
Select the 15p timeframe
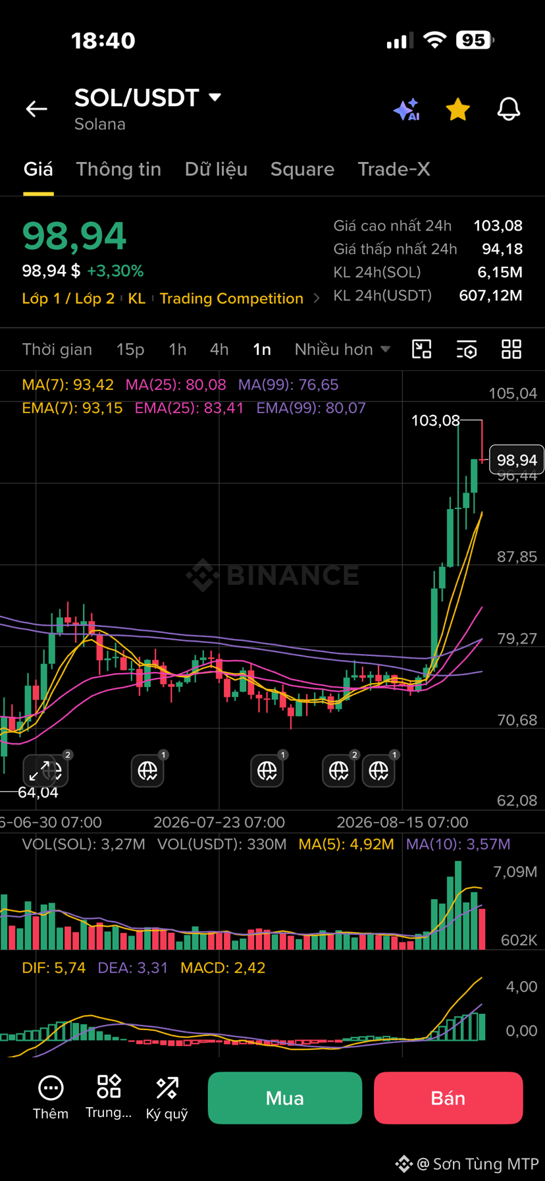[x=130, y=349]
